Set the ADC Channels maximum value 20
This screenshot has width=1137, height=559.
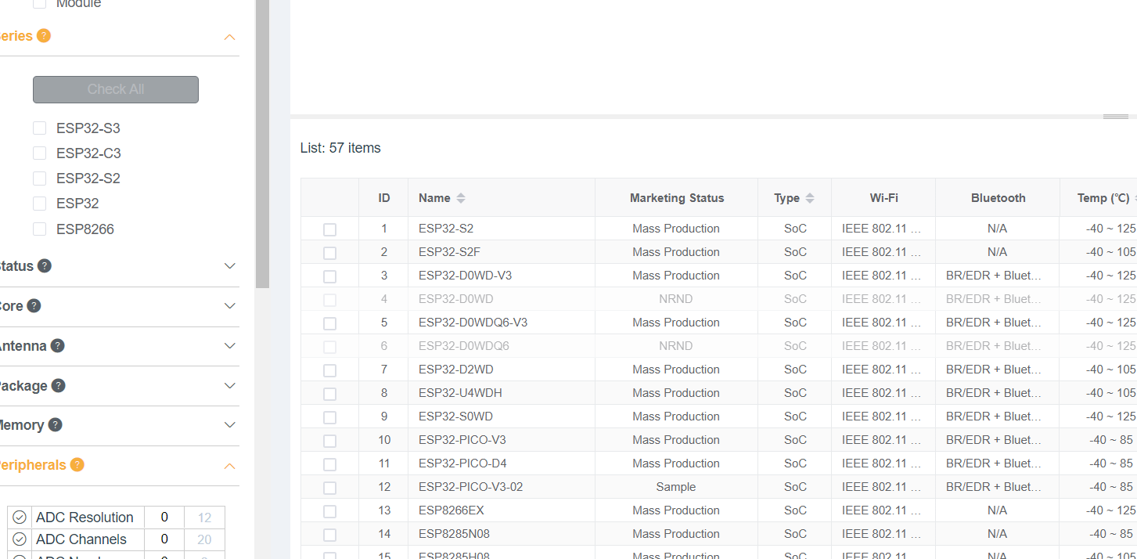[204, 539]
